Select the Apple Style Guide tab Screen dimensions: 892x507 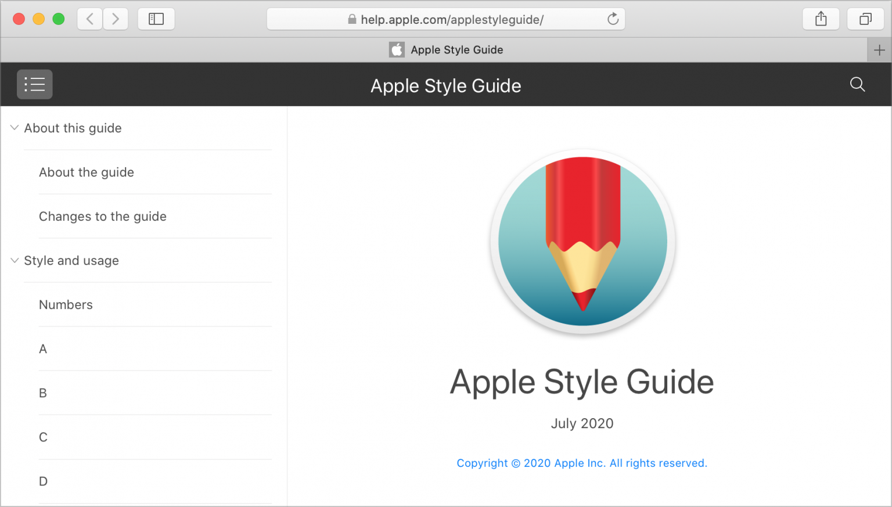[x=434, y=50]
